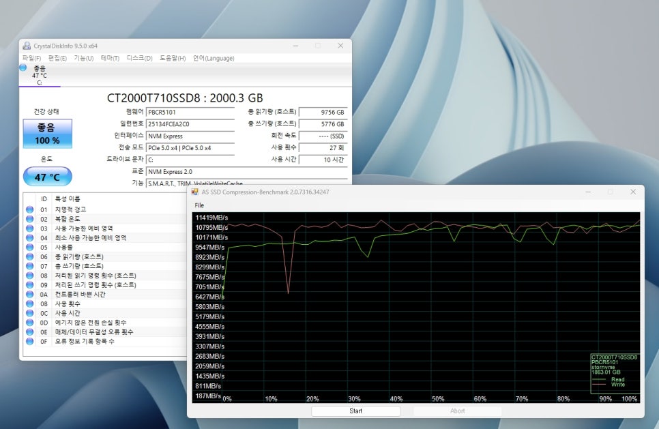Click the Abort button in AS SSD benchmark
The image size is (659, 429).
pos(457,411)
